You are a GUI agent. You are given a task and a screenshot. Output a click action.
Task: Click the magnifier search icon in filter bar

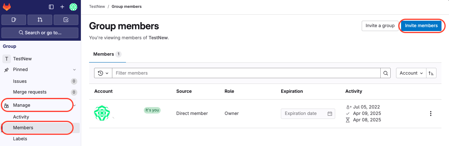click(x=385, y=73)
